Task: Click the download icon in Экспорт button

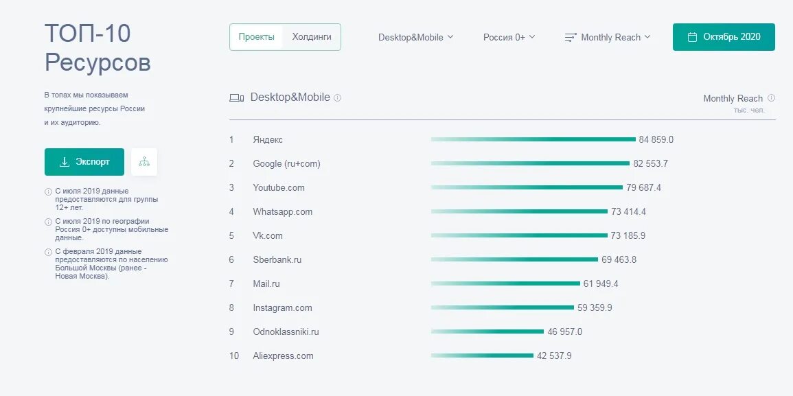Action: 65,162
